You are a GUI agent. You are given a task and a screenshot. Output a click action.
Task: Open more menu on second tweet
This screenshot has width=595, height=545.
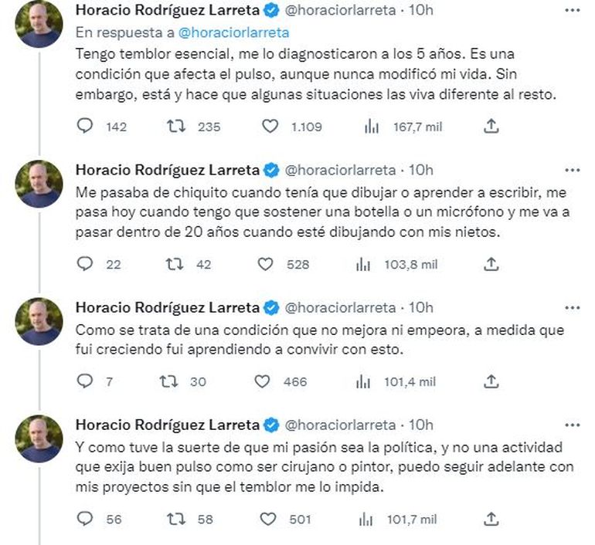pos(572,170)
